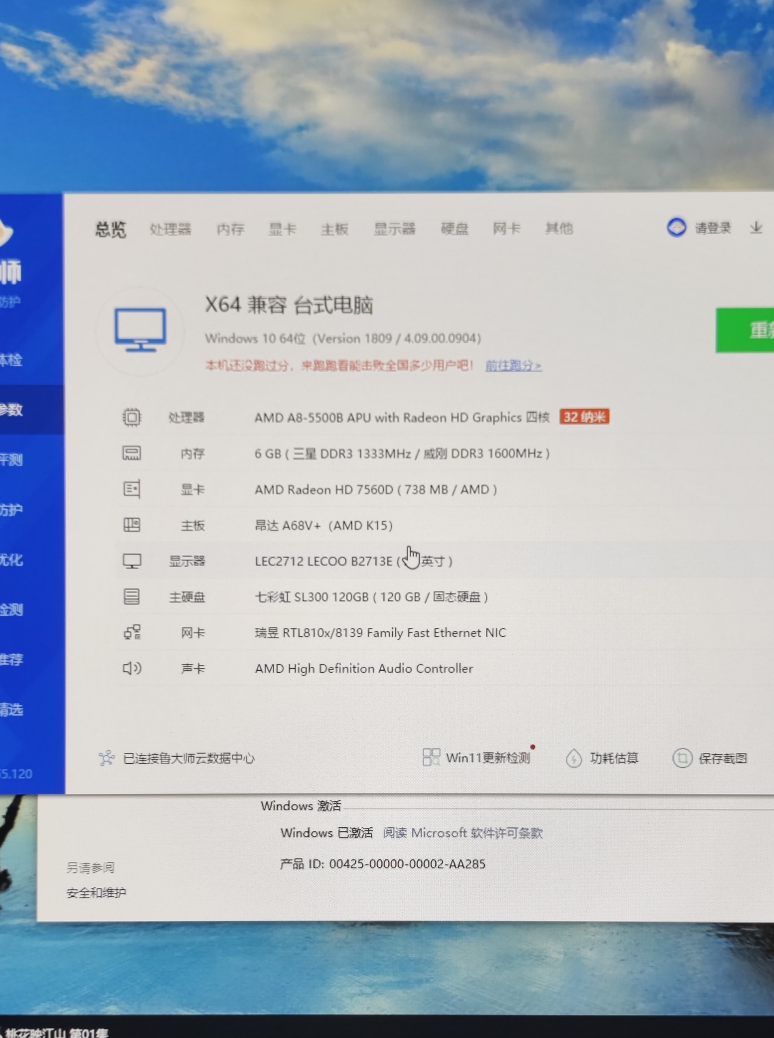Click the cloud data center status icon

[106, 758]
